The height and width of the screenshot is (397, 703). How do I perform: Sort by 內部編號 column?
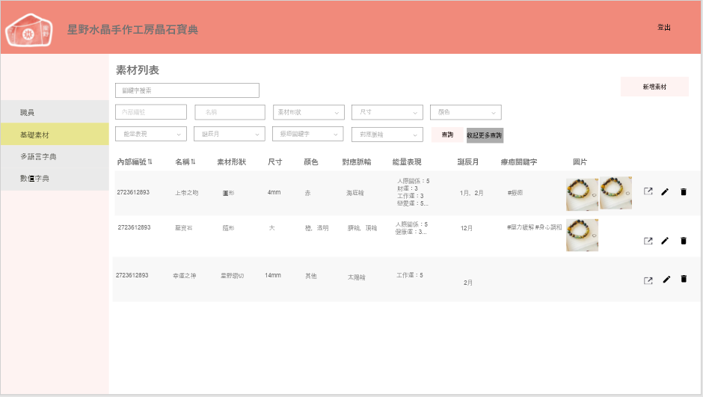[135, 162]
